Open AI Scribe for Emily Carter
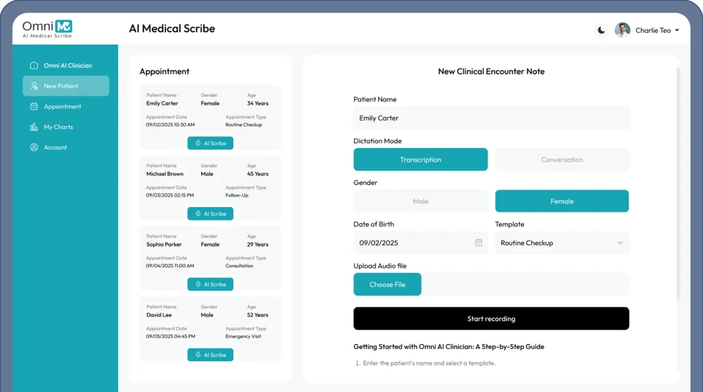 (210, 143)
